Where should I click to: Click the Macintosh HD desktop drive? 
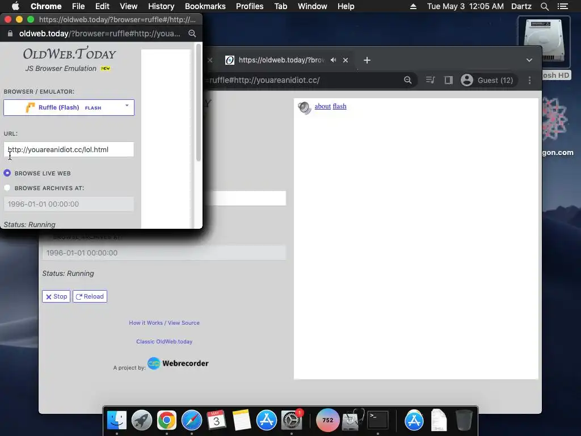544,41
